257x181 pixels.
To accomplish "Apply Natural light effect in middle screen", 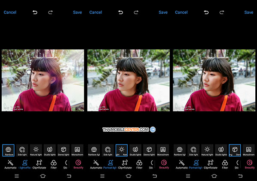I will coord(122,150).
